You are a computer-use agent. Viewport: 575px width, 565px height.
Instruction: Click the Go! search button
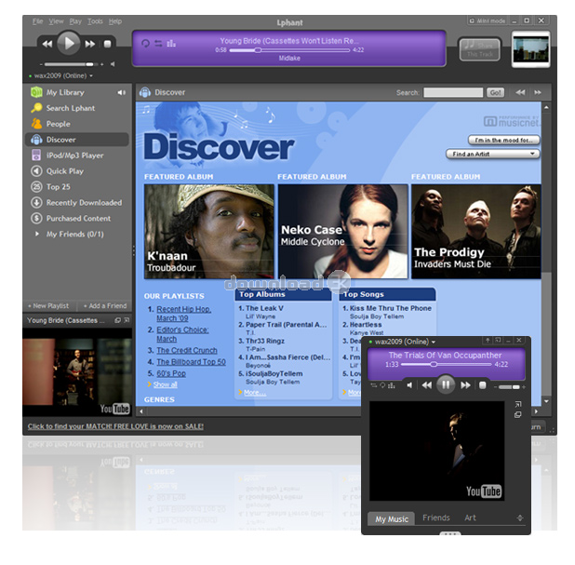[x=495, y=92]
